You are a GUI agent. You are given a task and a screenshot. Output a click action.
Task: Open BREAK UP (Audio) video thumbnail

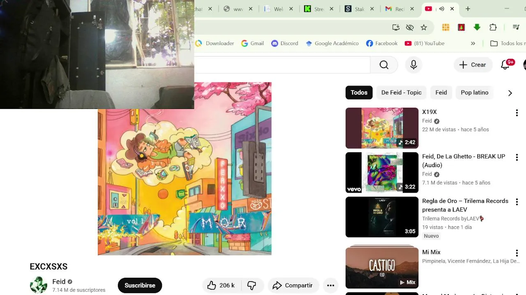382,172
